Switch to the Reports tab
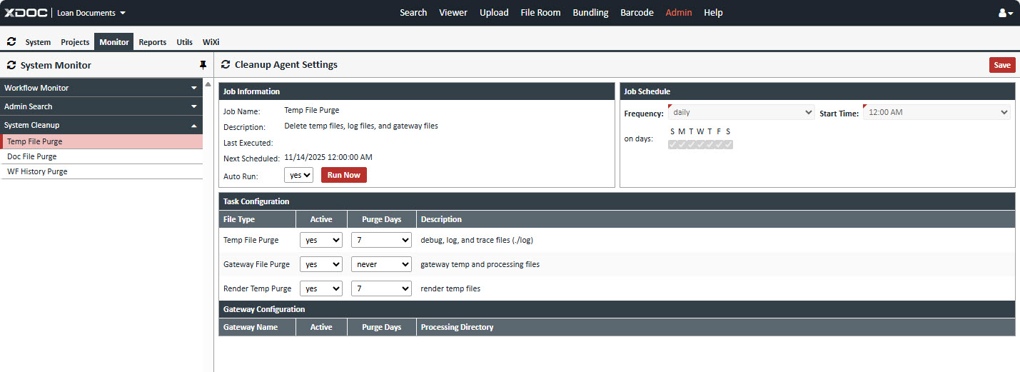1020x372 pixels. coord(152,42)
